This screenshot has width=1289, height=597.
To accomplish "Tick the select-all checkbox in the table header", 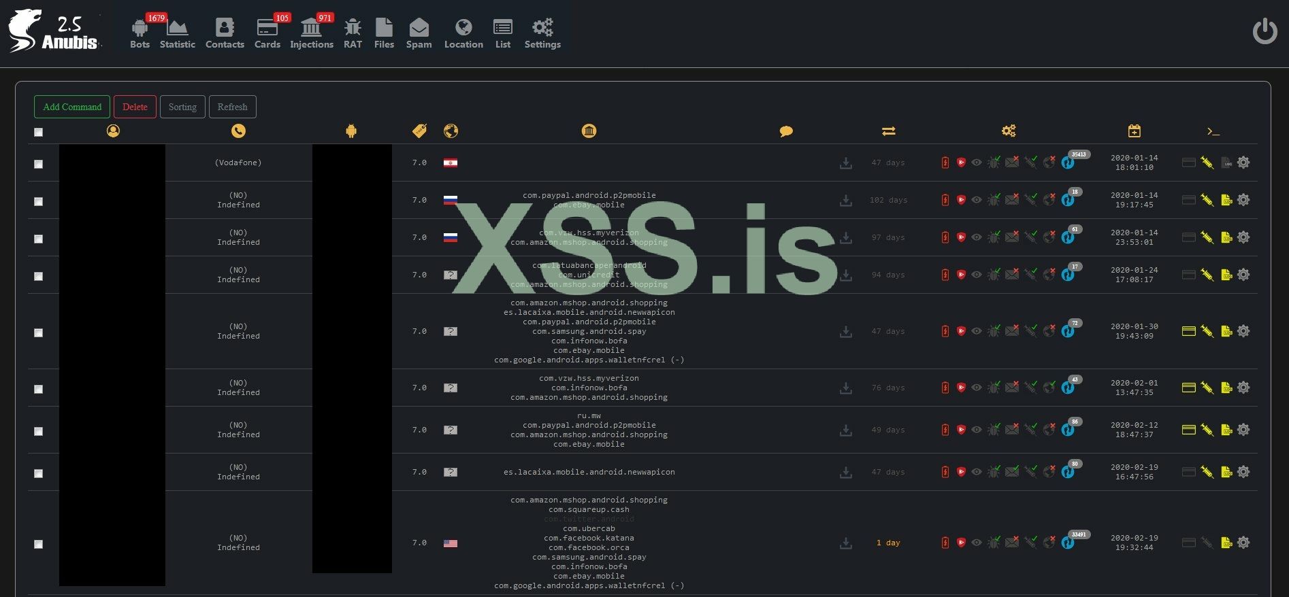I will (39, 132).
